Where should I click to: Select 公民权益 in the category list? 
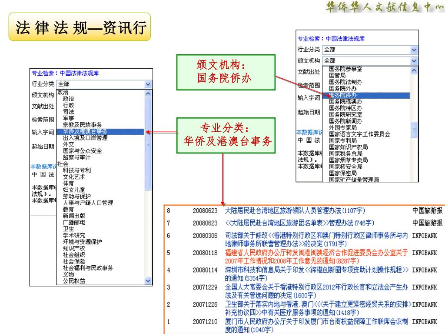[74, 281]
